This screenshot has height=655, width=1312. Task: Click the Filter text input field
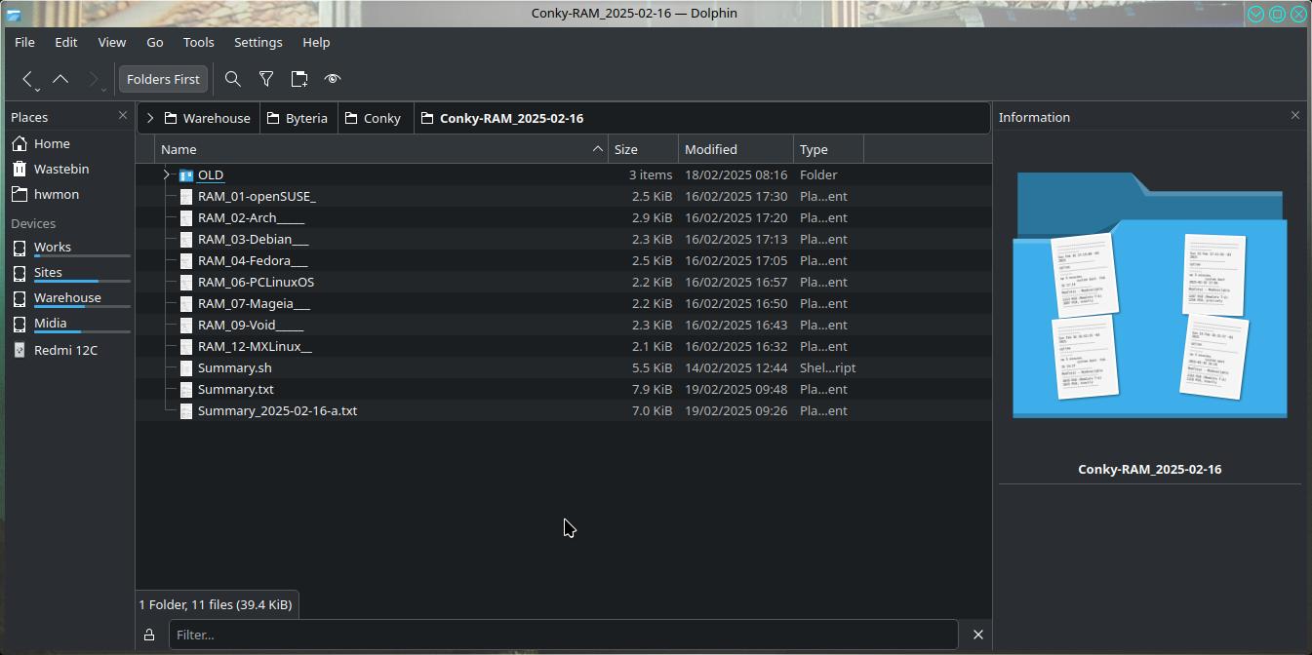tap(562, 635)
